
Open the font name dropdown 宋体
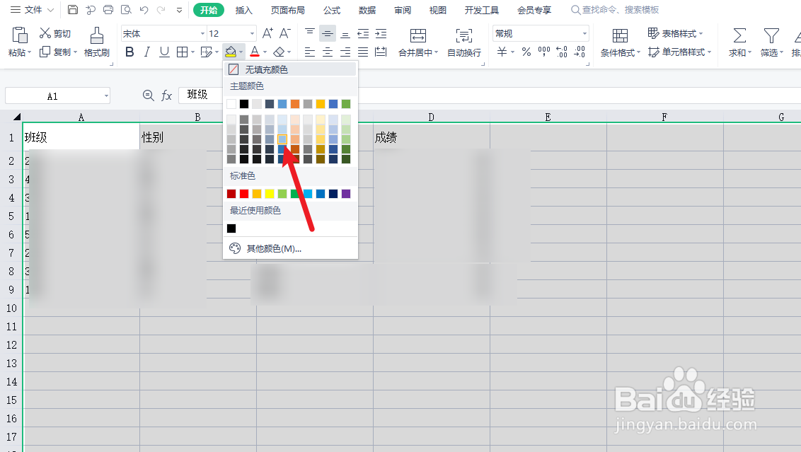click(202, 34)
